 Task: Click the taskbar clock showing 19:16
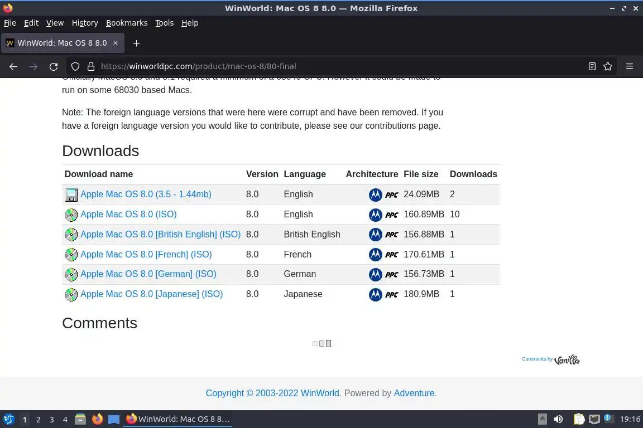[x=630, y=419]
